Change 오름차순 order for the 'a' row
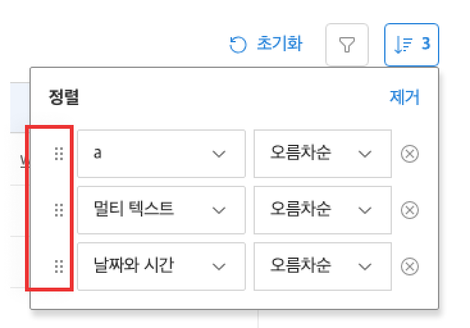The height and width of the screenshot is (328, 470). (x=322, y=154)
